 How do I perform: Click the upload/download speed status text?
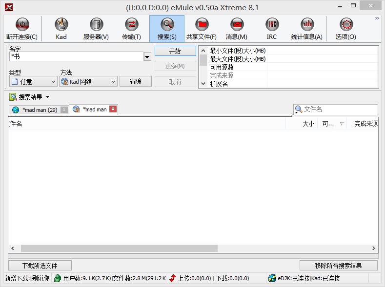(x=213, y=278)
